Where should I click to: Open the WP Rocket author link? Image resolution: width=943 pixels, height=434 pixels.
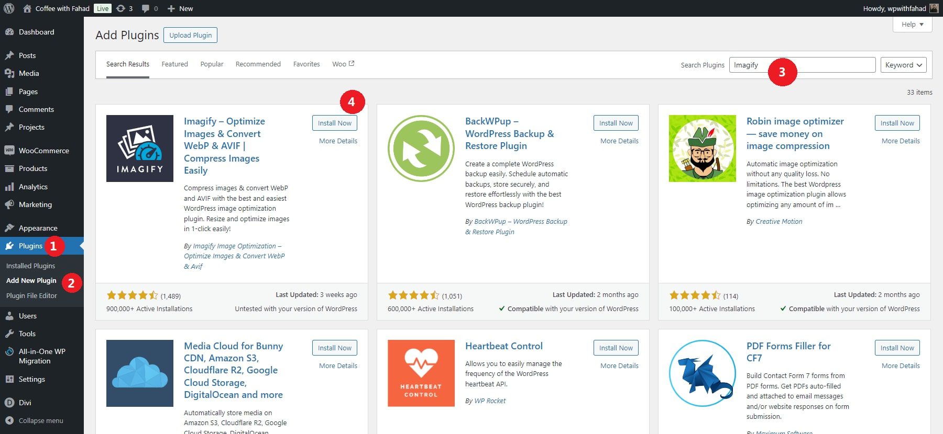point(490,401)
